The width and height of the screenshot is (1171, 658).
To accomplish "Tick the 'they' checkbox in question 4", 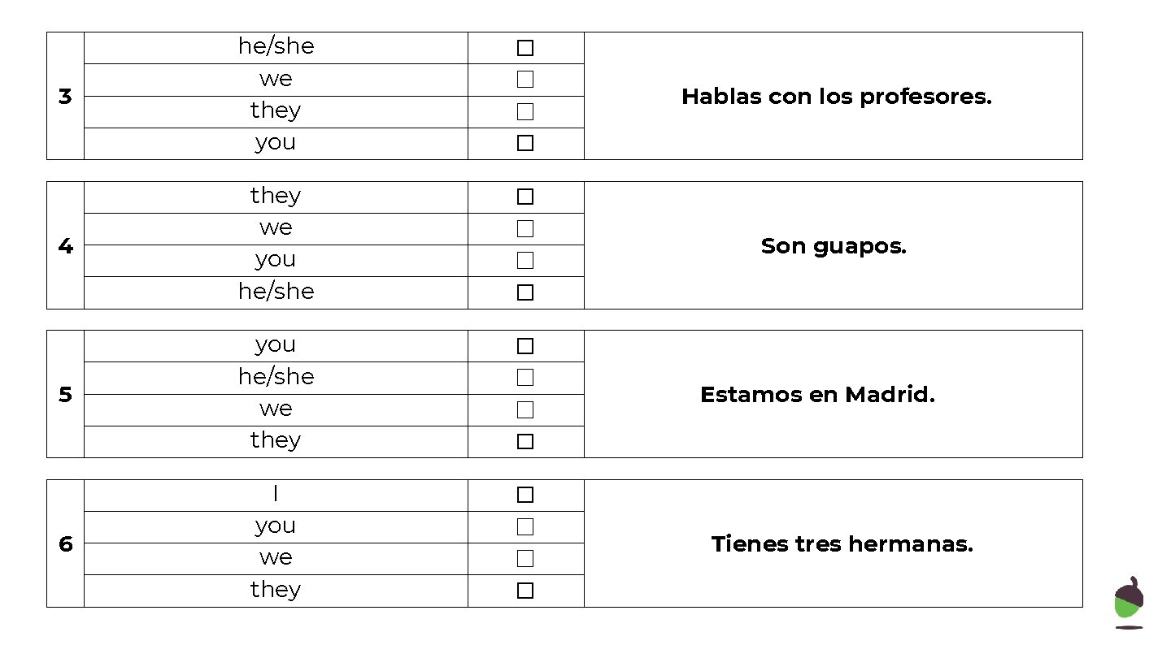I will (525, 197).
